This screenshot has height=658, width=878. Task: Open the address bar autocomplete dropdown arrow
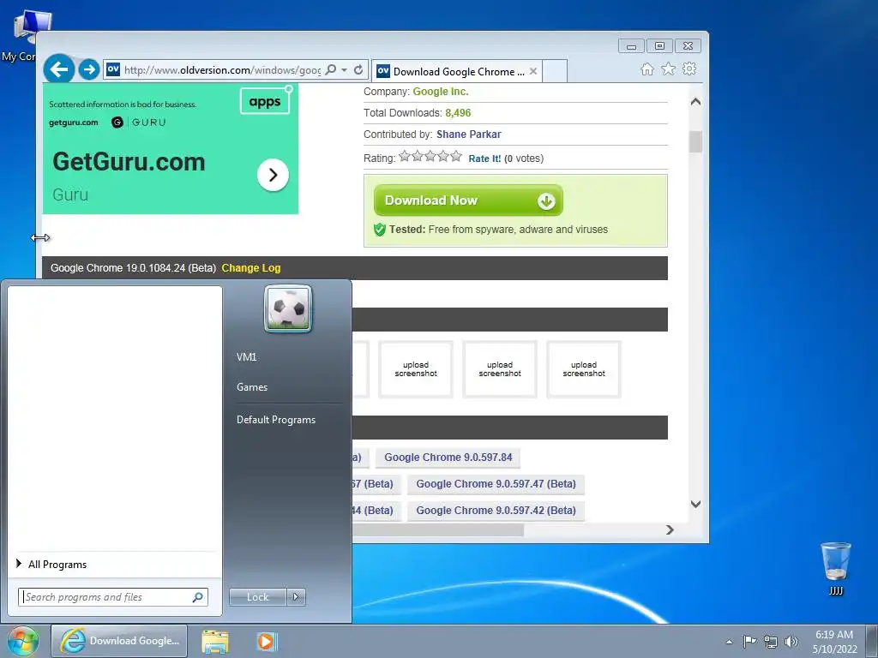[345, 70]
